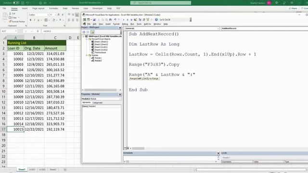Toggle Italic formatting in Excel ribbon
Image resolution: width=308 pixels, height=173 pixels.
tap(35, 20)
